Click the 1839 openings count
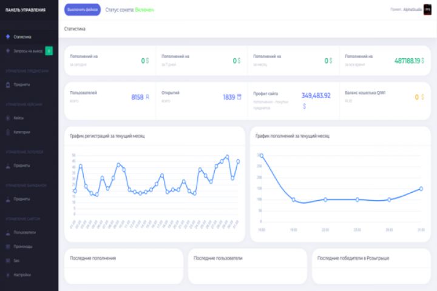This screenshot has height=291, width=437. click(x=229, y=97)
